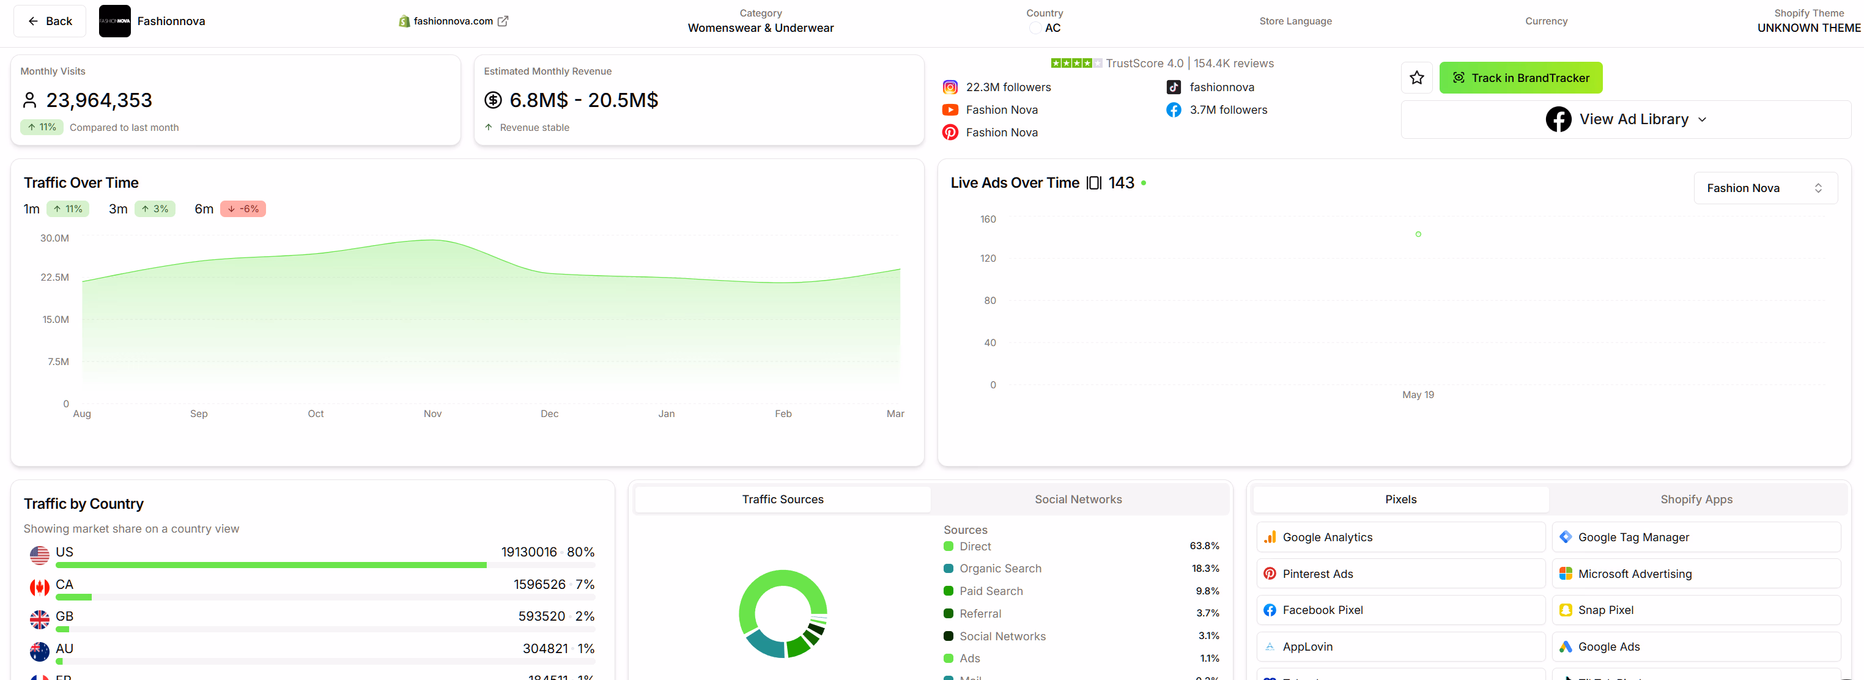Click the GB traffic share bar
The height and width of the screenshot is (680, 1864).
tap(325, 629)
